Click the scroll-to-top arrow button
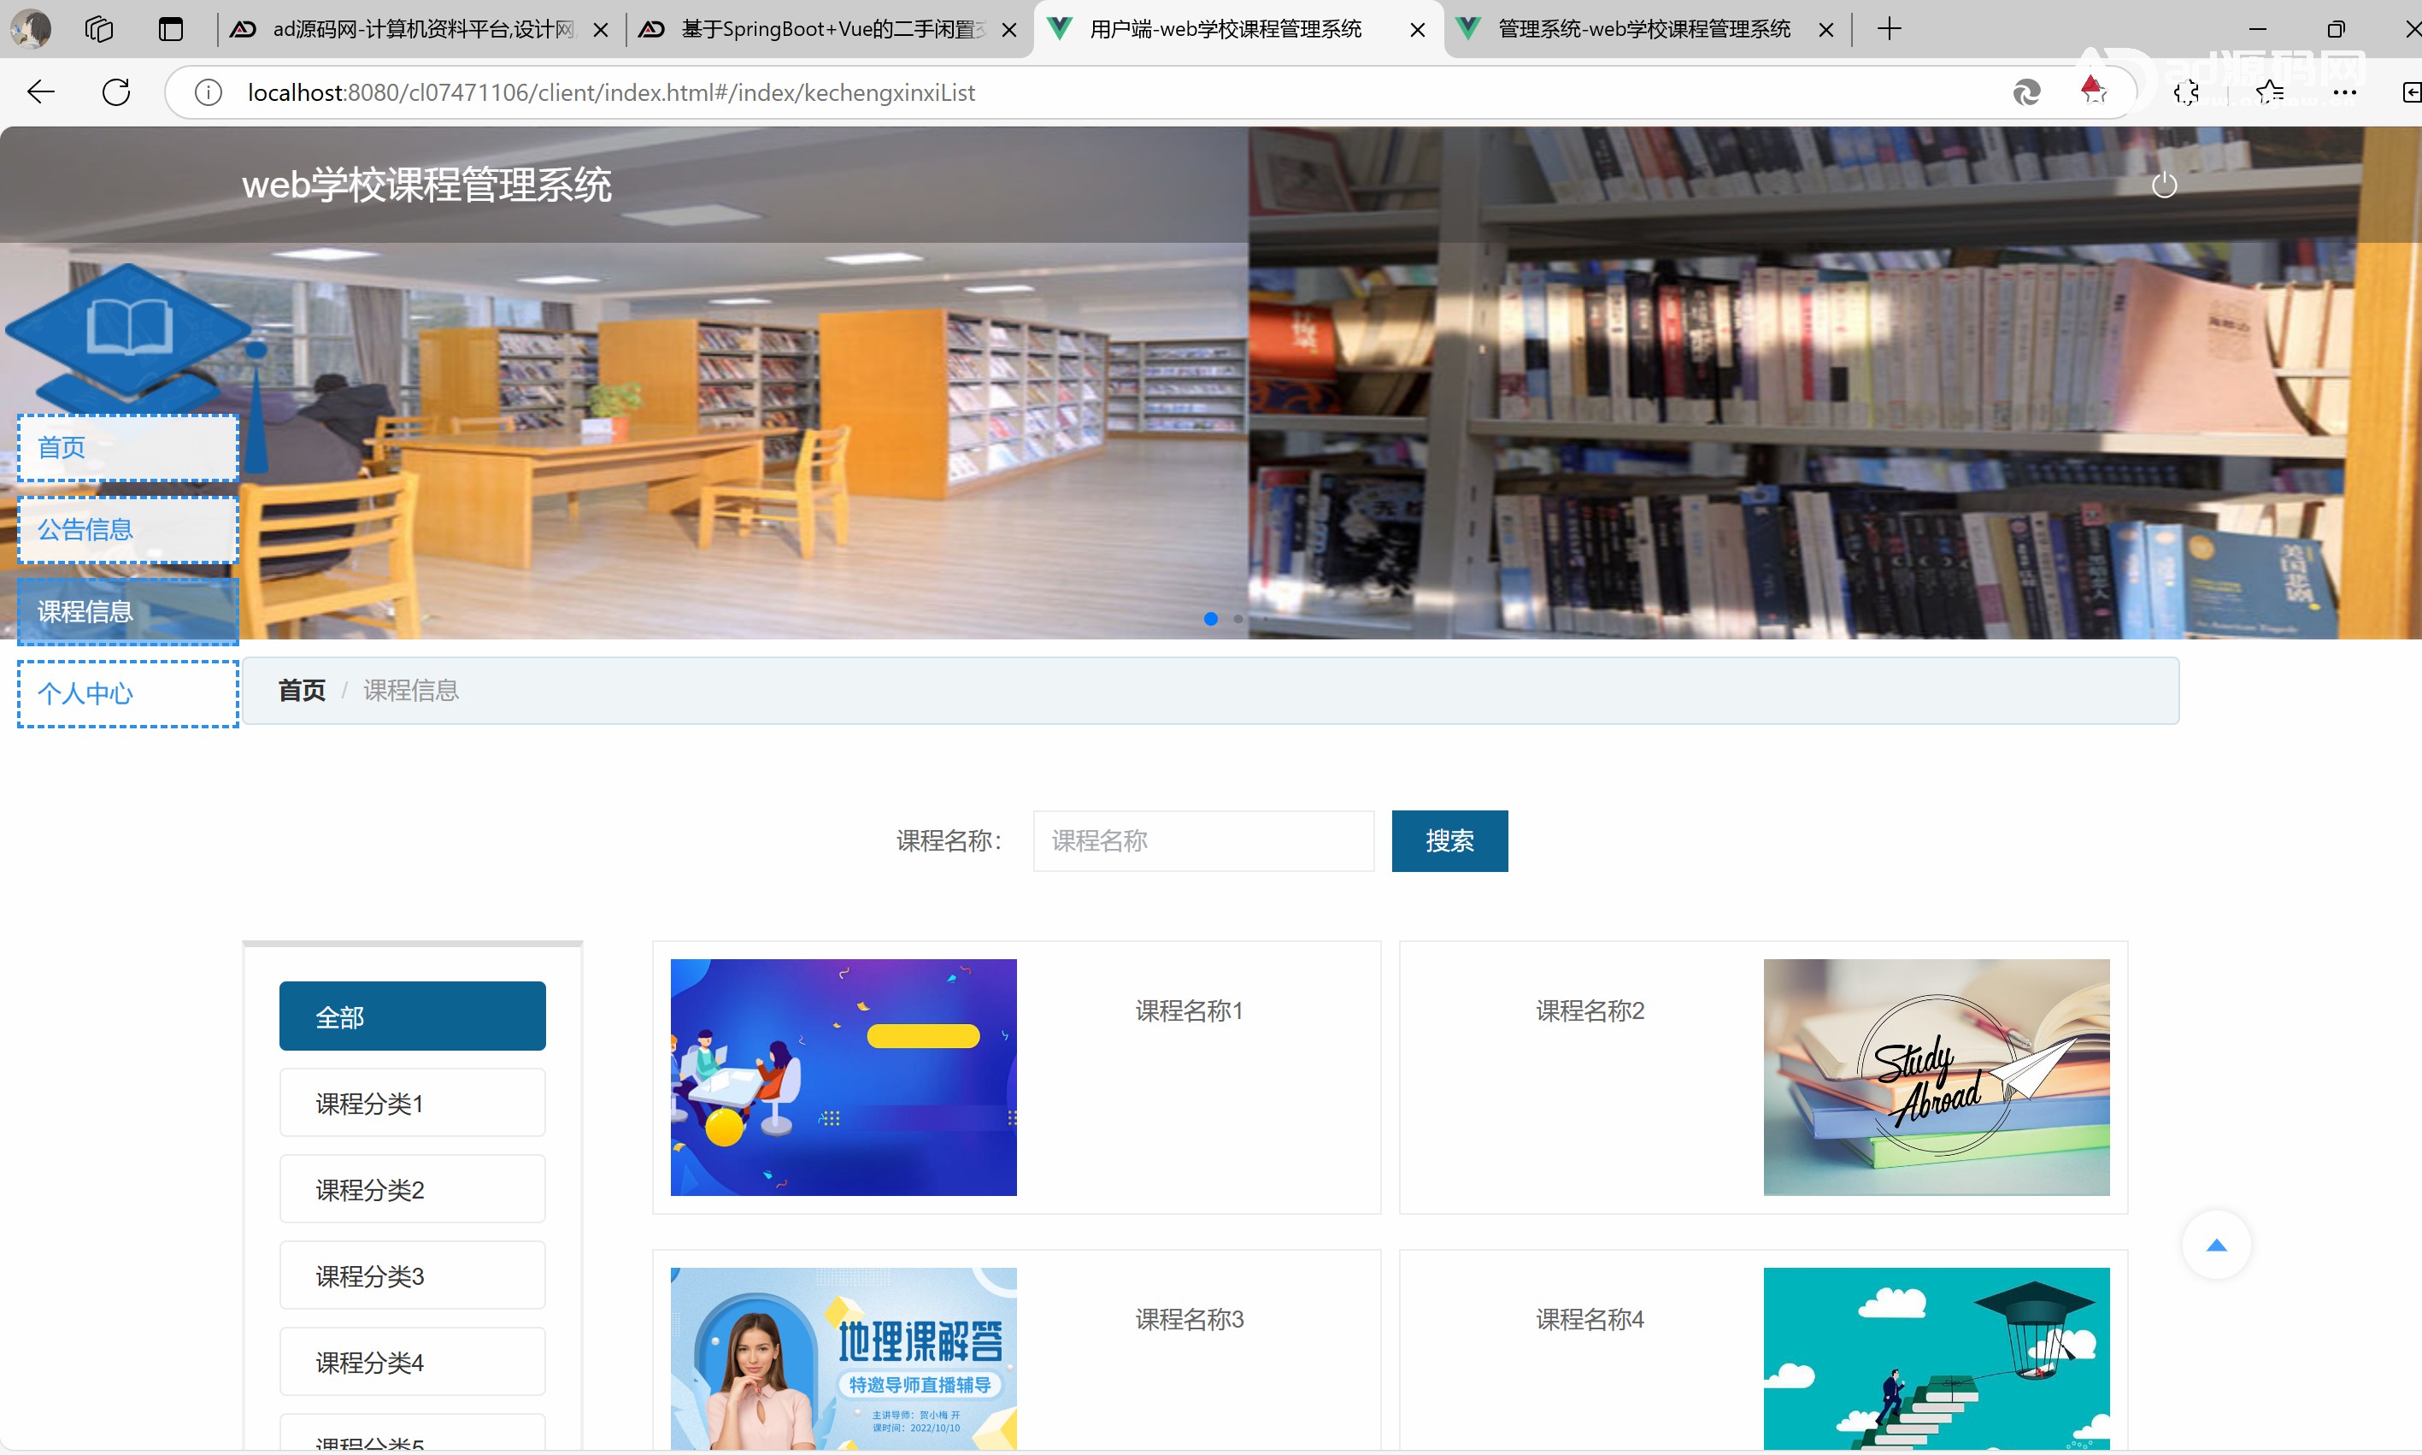Image resolution: width=2422 pixels, height=1455 pixels. 2215,1246
